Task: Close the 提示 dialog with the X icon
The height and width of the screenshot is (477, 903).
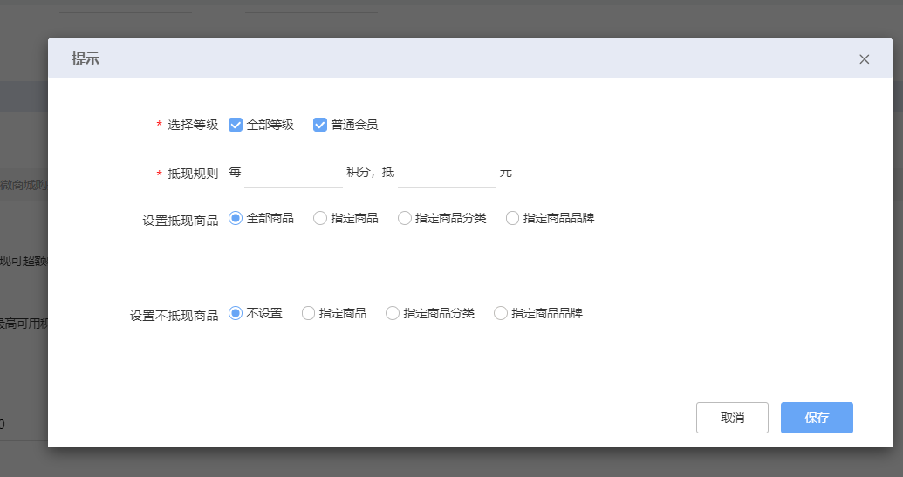Action: [864, 59]
